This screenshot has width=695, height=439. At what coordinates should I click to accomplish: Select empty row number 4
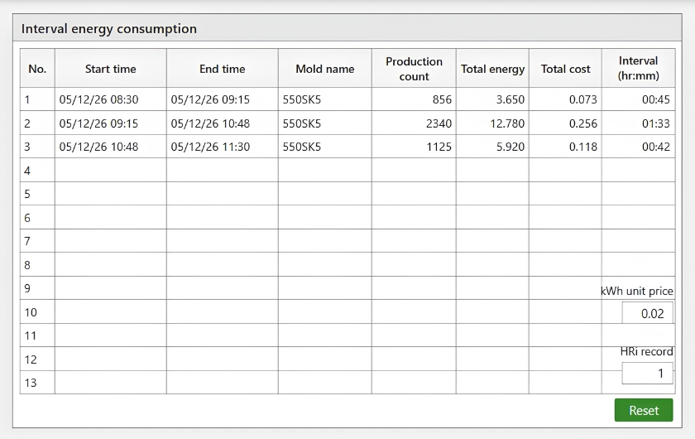[27, 171]
